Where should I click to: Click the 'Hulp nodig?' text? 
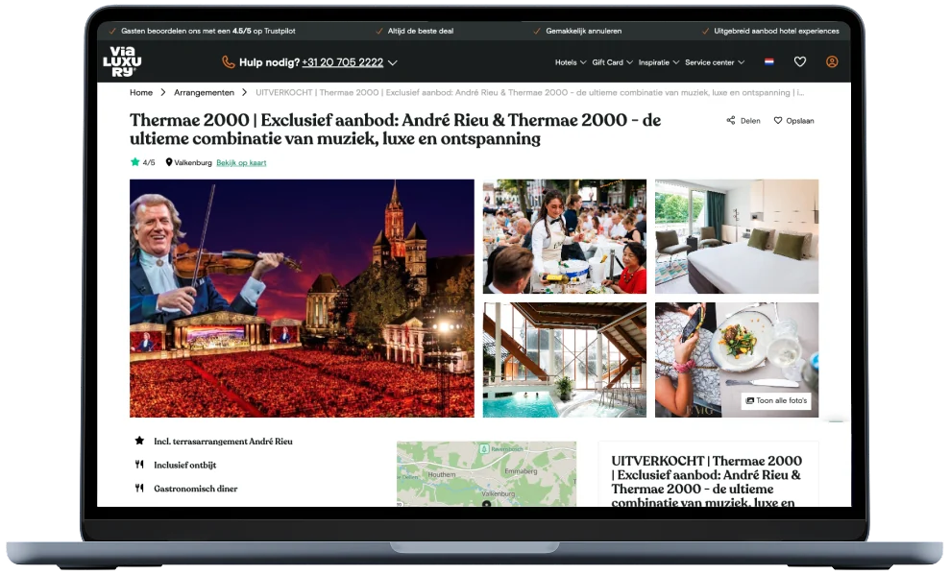269,62
